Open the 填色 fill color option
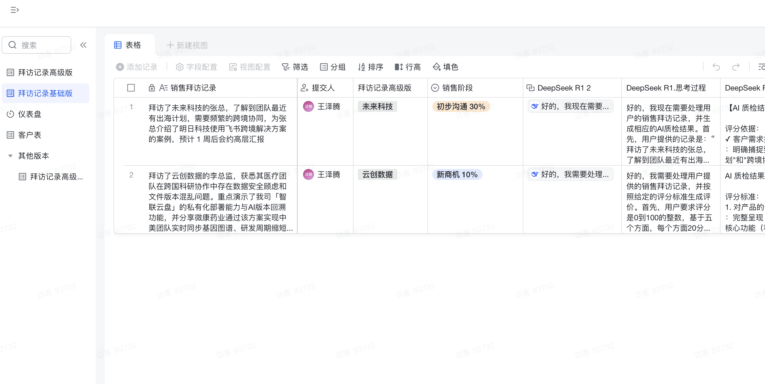 [446, 67]
